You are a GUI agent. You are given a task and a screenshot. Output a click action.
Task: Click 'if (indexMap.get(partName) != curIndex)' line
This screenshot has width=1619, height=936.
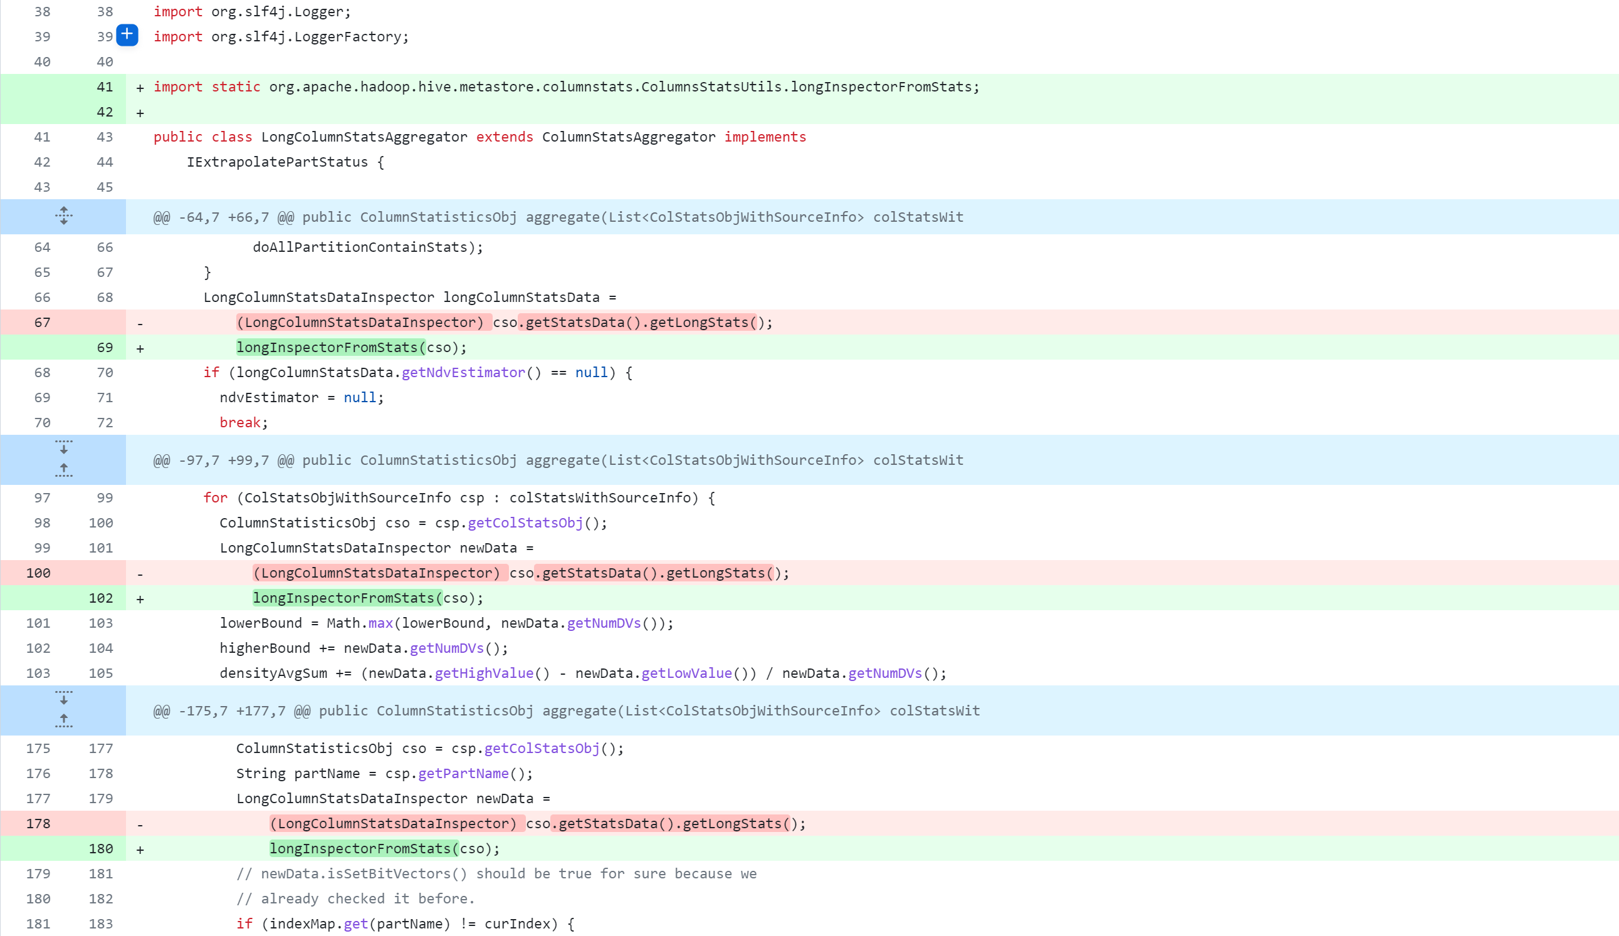point(406,923)
